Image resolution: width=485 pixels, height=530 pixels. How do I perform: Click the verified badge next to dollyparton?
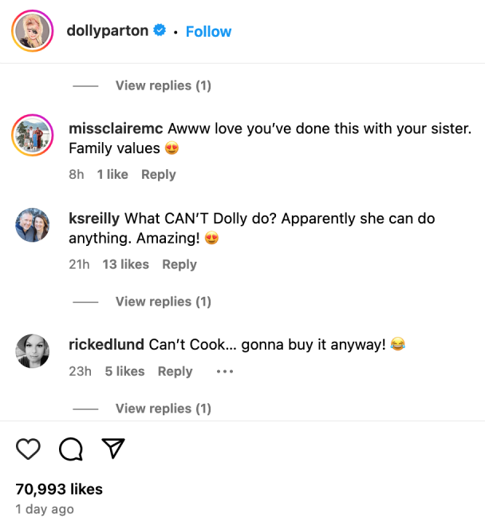point(160,31)
